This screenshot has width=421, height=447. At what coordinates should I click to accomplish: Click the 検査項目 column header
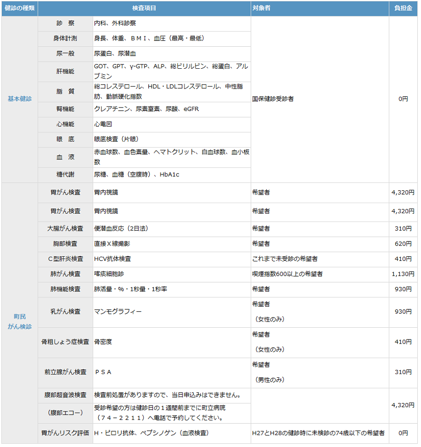tap(145, 8)
